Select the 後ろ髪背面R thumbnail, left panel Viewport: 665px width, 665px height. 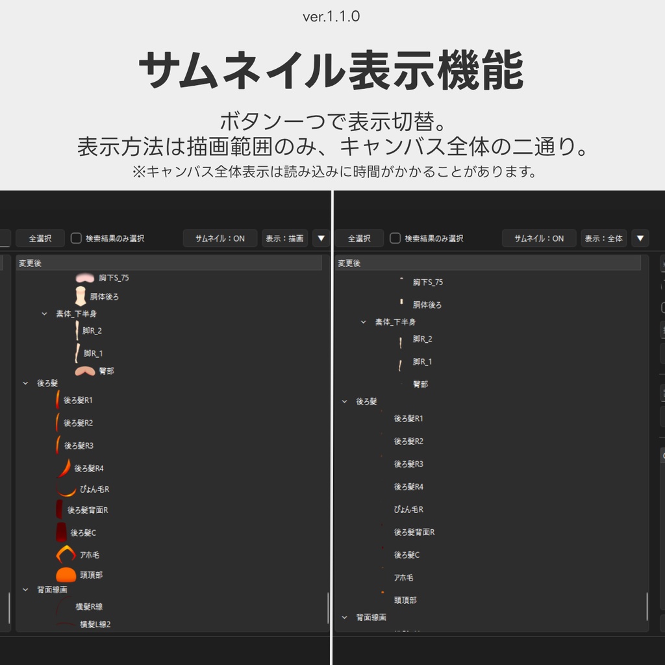(59, 510)
